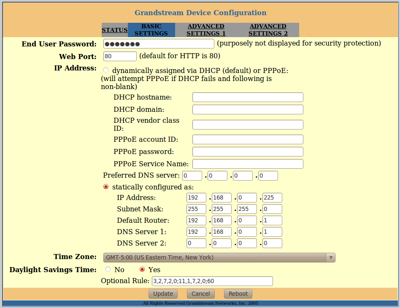Click the DHCP hostname field
This screenshot has height=308, width=400.
[x=248, y=97]
